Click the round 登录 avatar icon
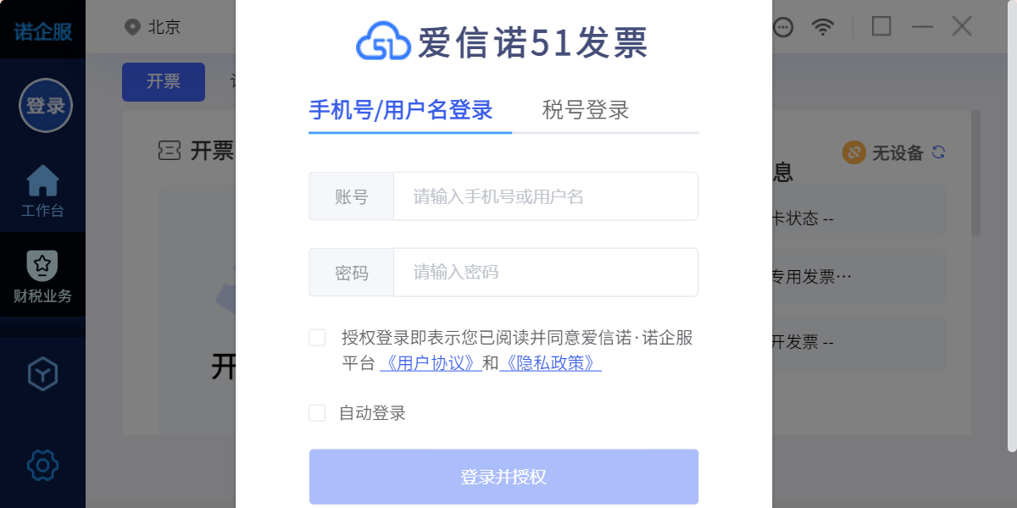This screenshot has height=508, width=1017. 46,106
